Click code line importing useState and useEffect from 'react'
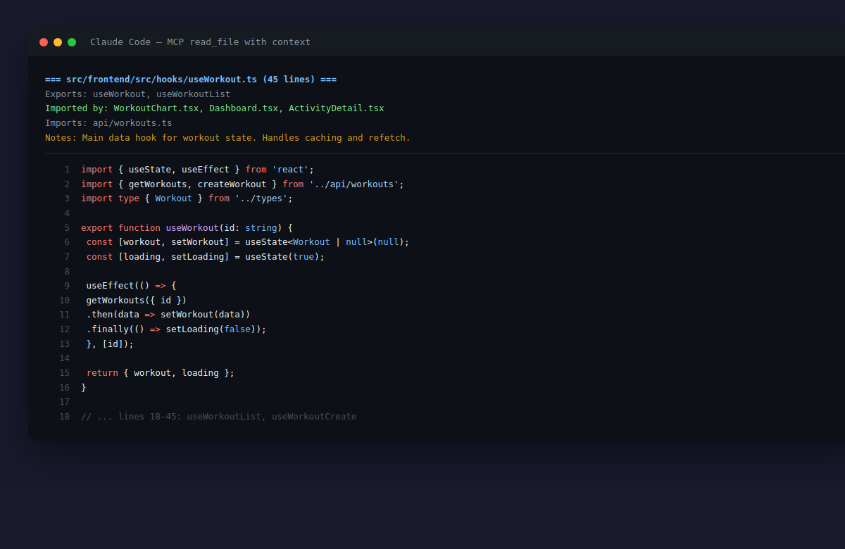845x549 pixels. point(197,170)
